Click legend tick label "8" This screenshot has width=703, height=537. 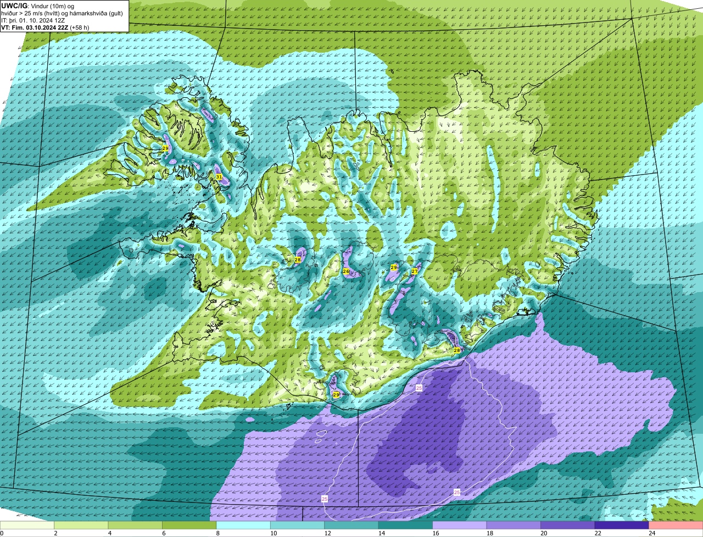coord(218,533)
